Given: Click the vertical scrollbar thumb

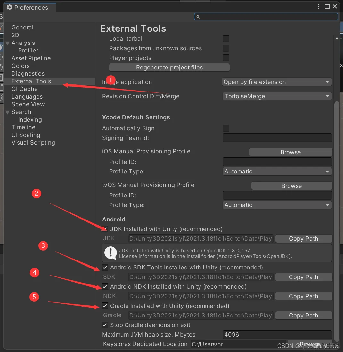Looking at the screenshot, I should tap(337, 221).
